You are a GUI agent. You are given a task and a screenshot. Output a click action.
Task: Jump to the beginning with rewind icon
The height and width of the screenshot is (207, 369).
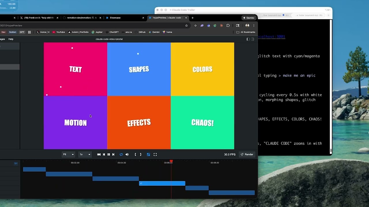[x=99, y=154]
